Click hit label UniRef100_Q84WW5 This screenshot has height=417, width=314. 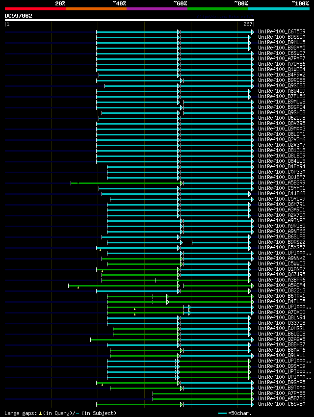pyautogui.click(x=282, y=161)
